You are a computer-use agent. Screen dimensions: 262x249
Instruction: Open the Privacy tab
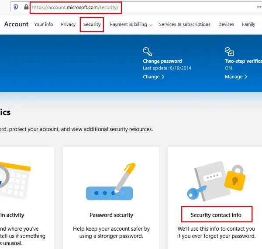pyautogui.click(x=68, y=24)
